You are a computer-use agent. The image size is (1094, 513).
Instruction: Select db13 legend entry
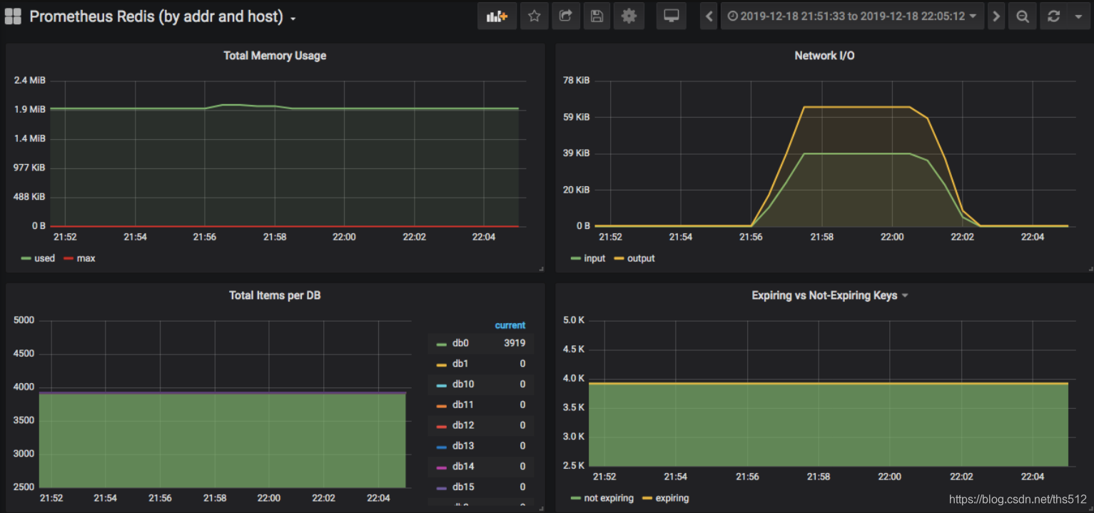pyautogui.click(x=463, y=446)
